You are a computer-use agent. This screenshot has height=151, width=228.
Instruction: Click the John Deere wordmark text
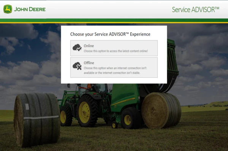point(30,9)
